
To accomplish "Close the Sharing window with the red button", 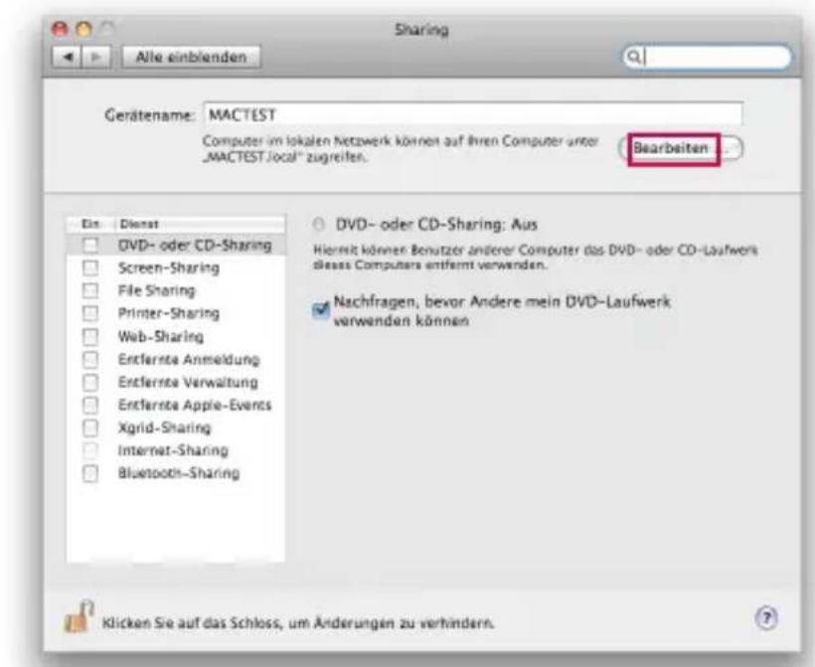I will pos(61,29).
